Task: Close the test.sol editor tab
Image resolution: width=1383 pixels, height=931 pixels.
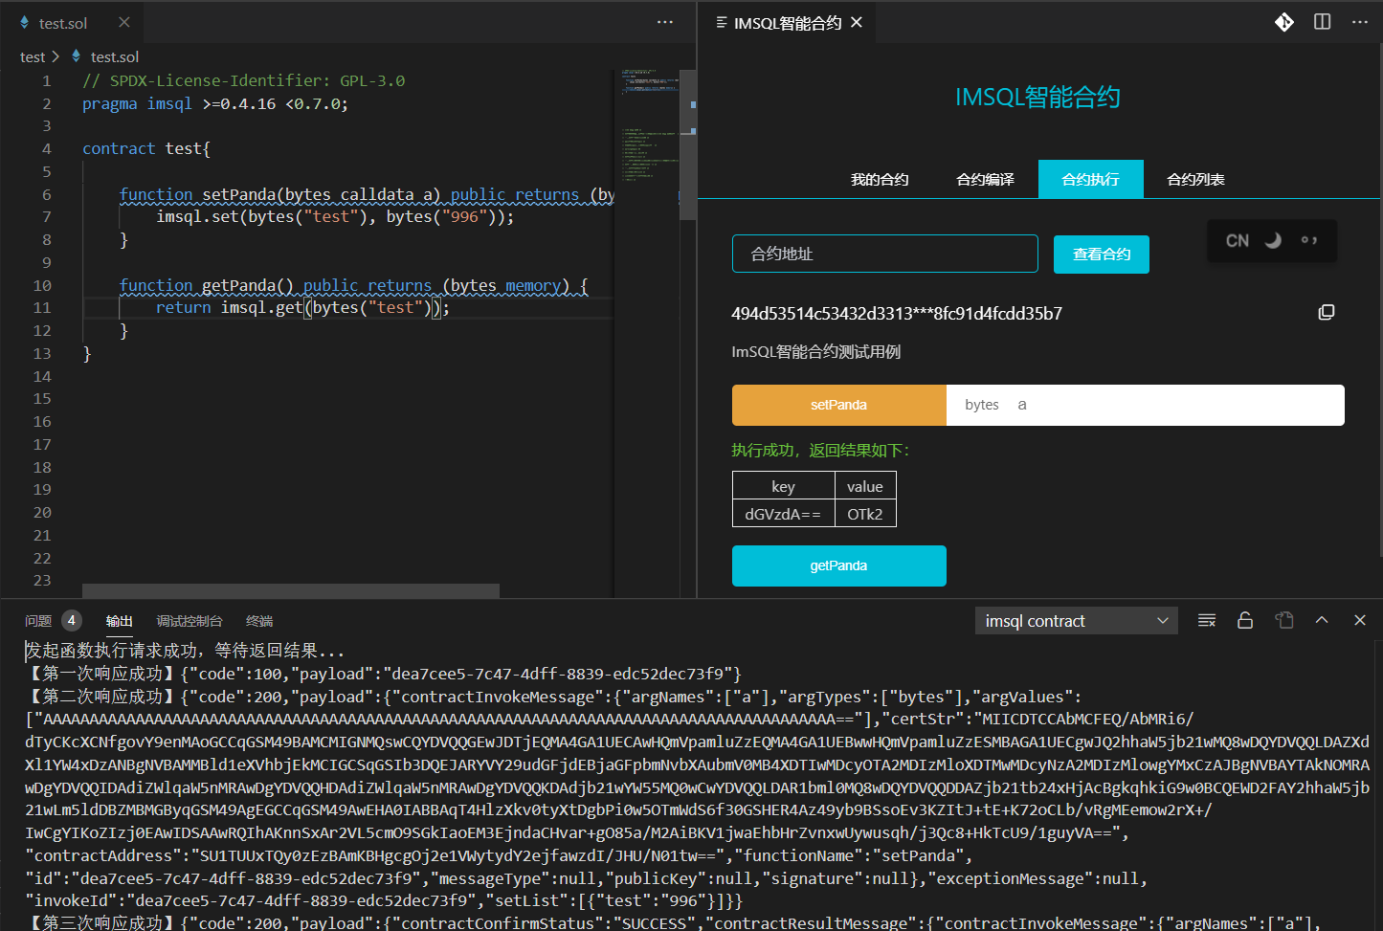Action: tap(124, 22)
